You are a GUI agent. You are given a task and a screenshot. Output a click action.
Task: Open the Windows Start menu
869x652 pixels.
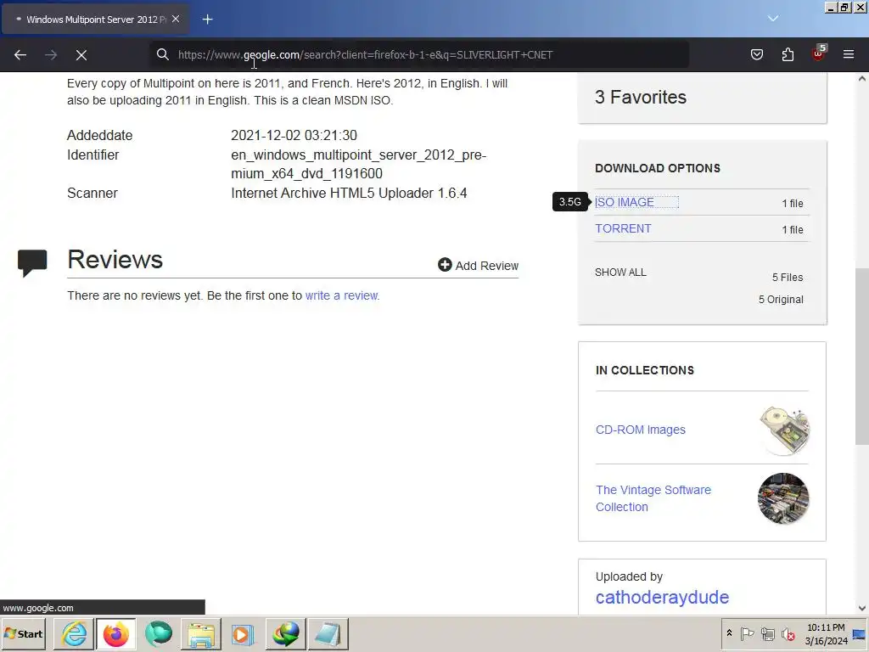tap(23, 633)
